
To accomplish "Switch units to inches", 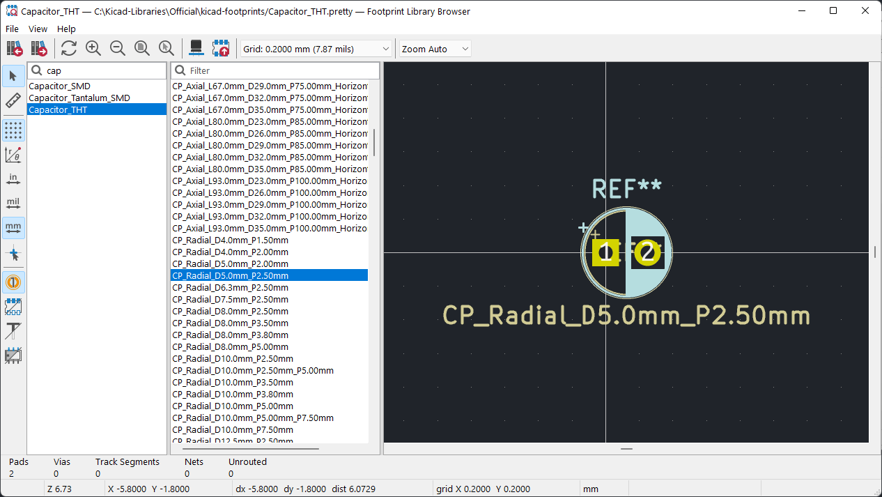I will [x=13, y=179].
